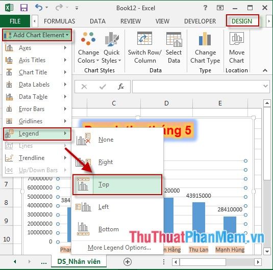Screen dimensions: 273x270
Task: Click the Redo arrow icon
Action: pos(59,8)
